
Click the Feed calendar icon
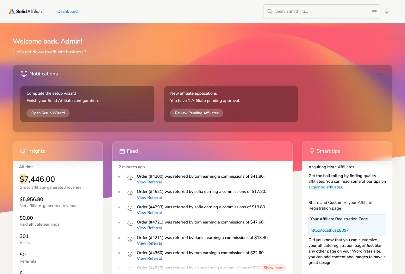(x=122, y=151)
